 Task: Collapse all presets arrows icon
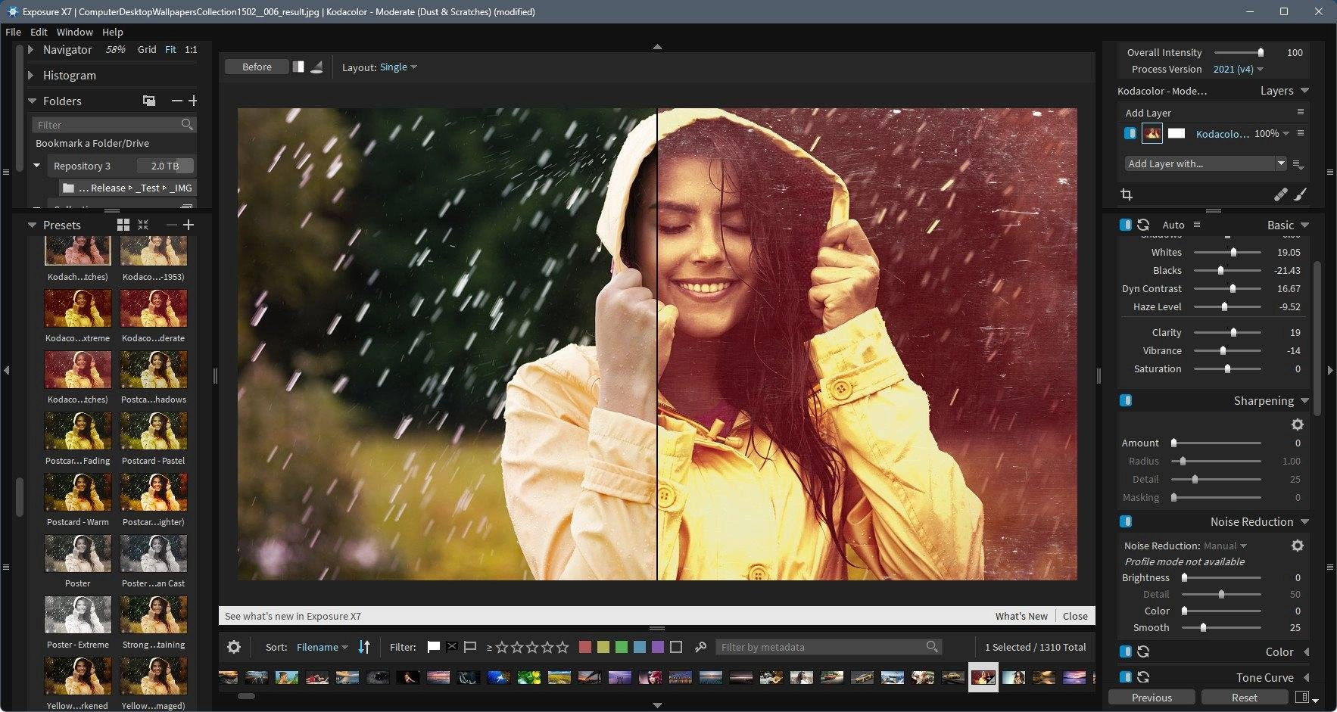tap(143, 225)
